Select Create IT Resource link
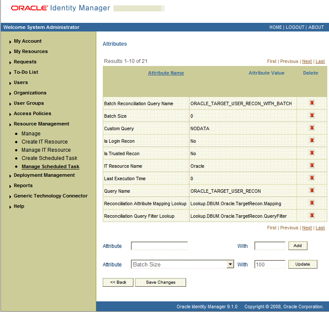Screen dimensions: 329x313 click(x=44, y=142)
